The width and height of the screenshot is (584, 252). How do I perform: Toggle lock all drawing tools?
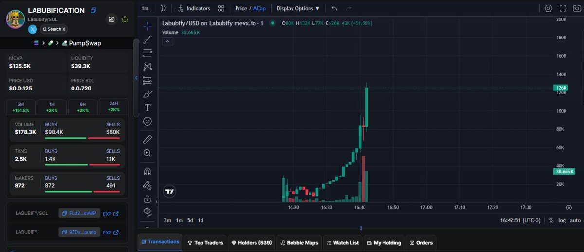(147, 199)
